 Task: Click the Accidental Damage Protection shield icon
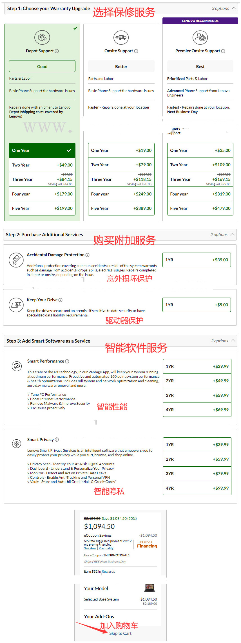coord(16,260)
